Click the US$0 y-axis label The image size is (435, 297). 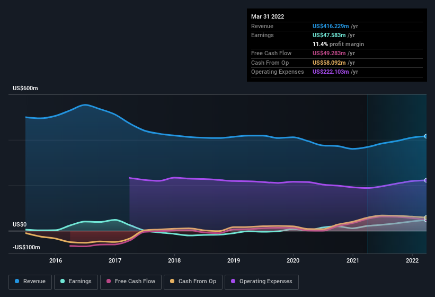pos(20,224)
